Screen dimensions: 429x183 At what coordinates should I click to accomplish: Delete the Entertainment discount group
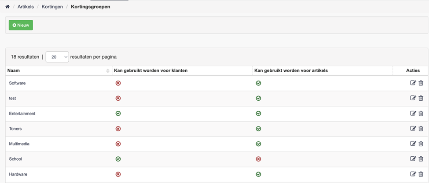click(421, 113)
